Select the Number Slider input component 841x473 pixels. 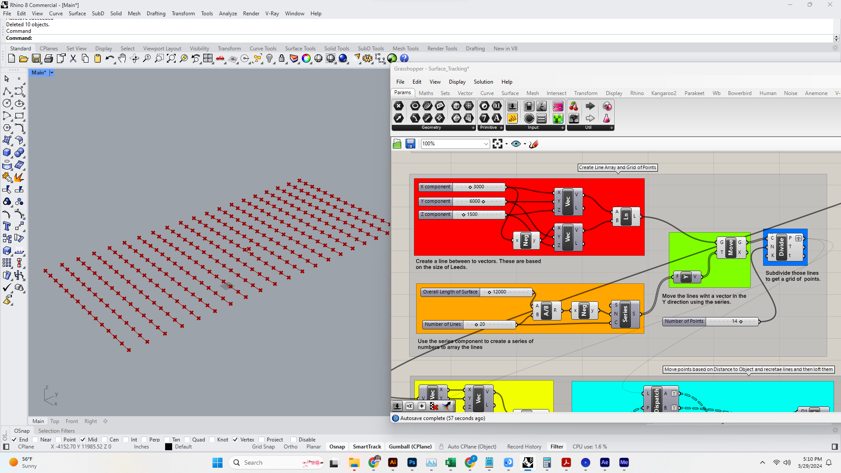[512, 106]
